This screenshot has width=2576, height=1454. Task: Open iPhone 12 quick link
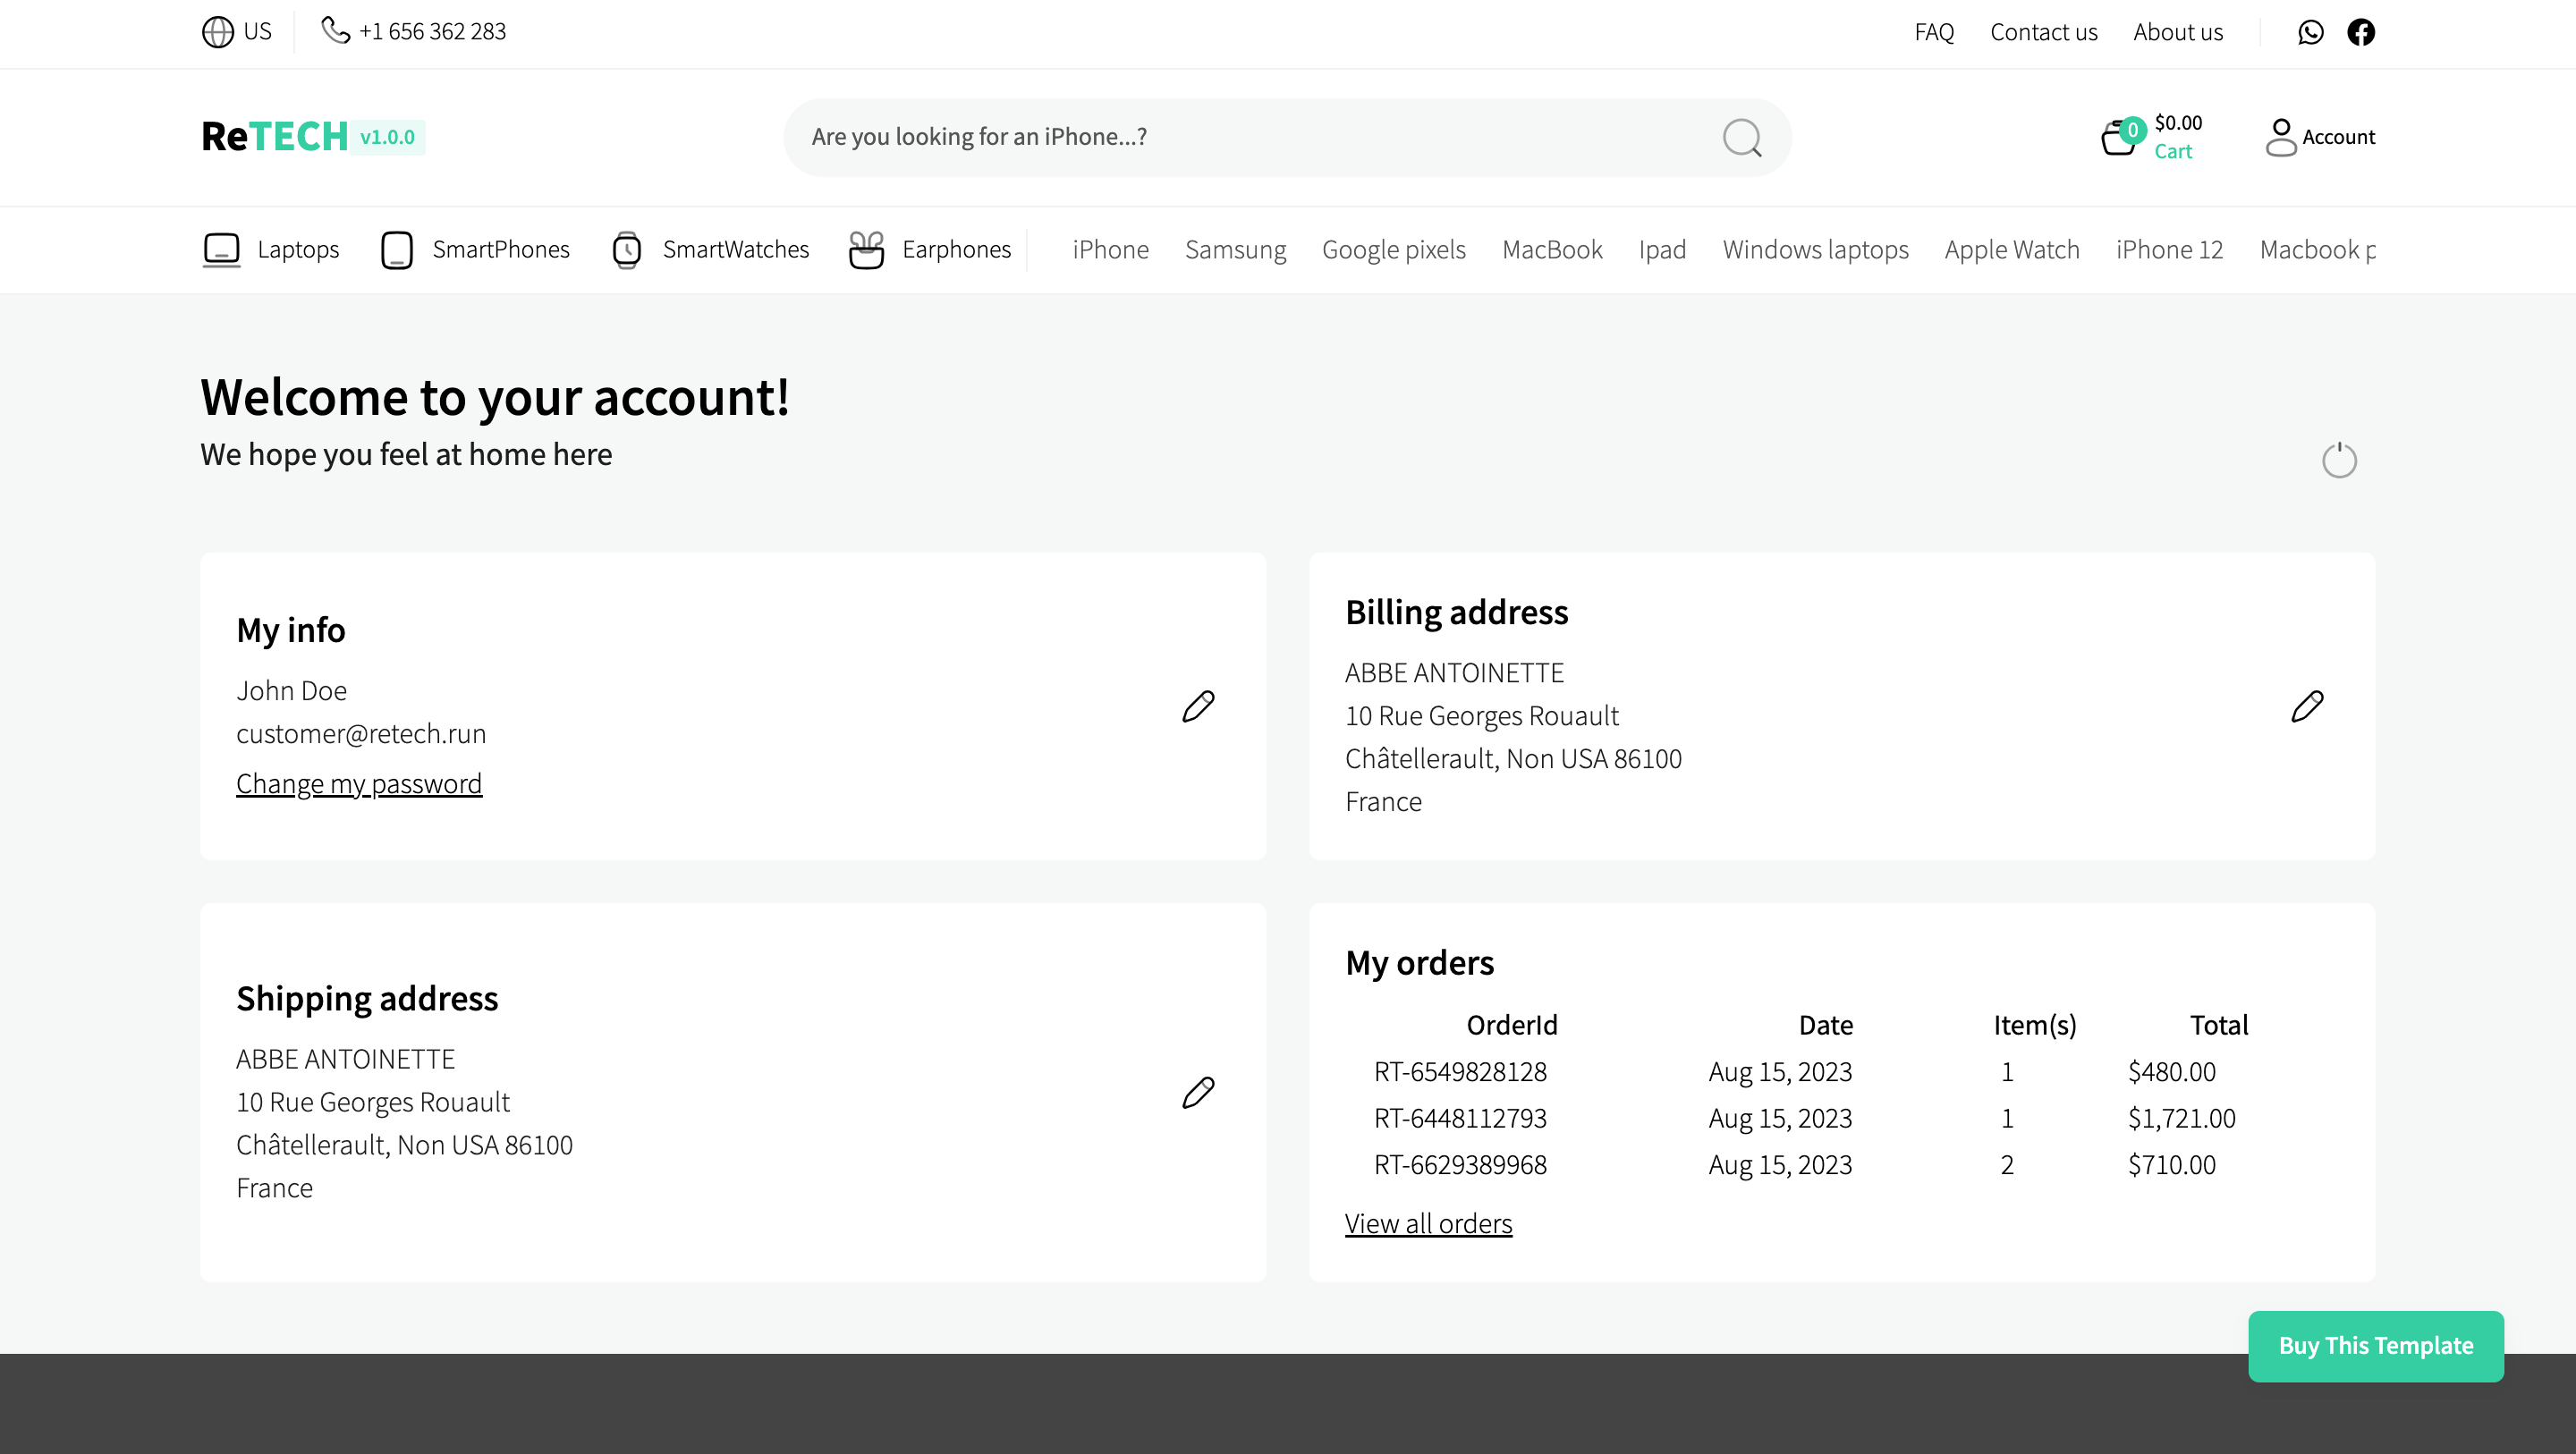[2169, 250]
